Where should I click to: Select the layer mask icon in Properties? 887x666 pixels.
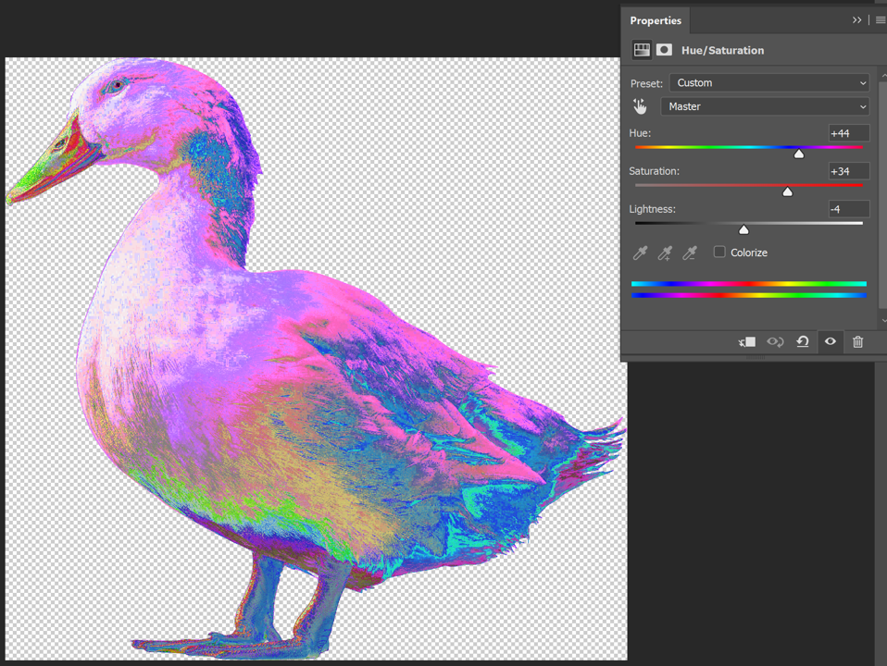coord(664,50)
